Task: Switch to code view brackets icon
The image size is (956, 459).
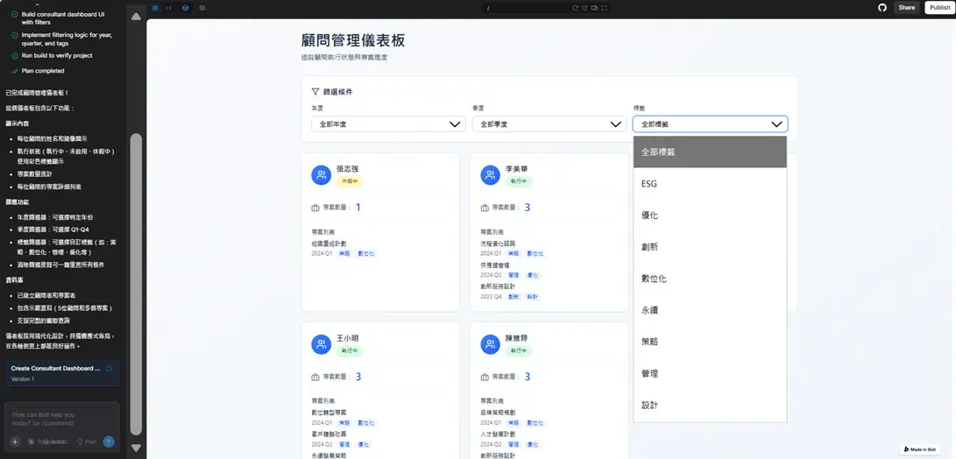Action: 169,8
